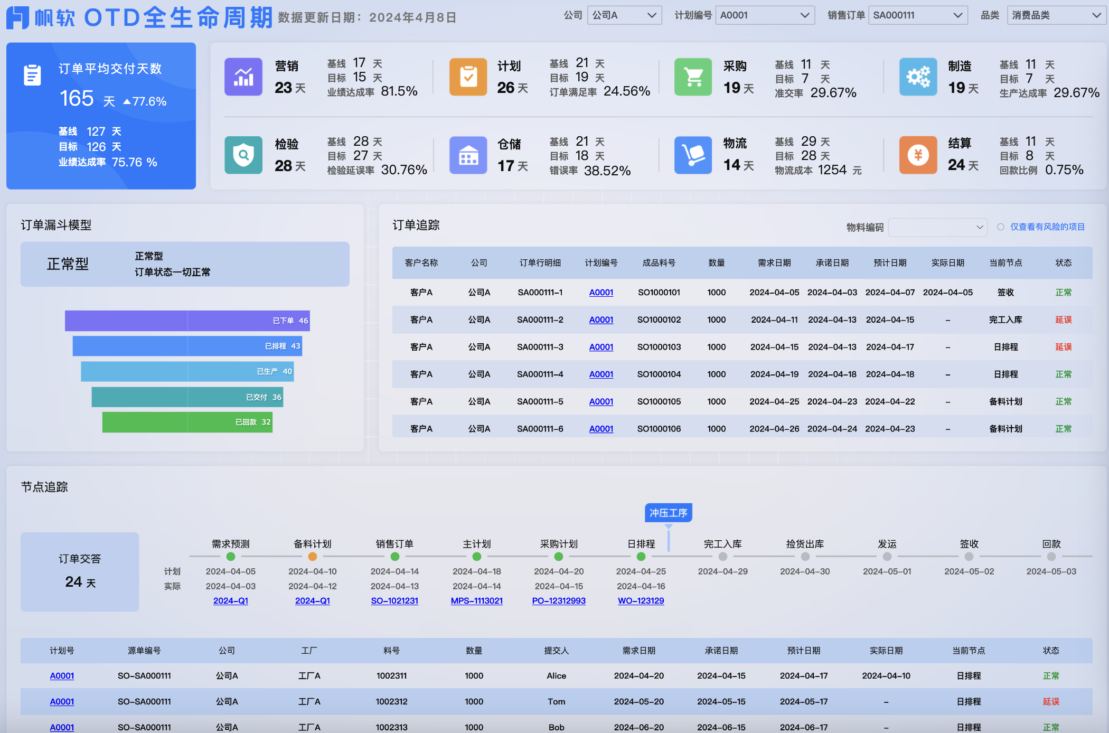Click the 发运 grey timeline node

point(887,557)
